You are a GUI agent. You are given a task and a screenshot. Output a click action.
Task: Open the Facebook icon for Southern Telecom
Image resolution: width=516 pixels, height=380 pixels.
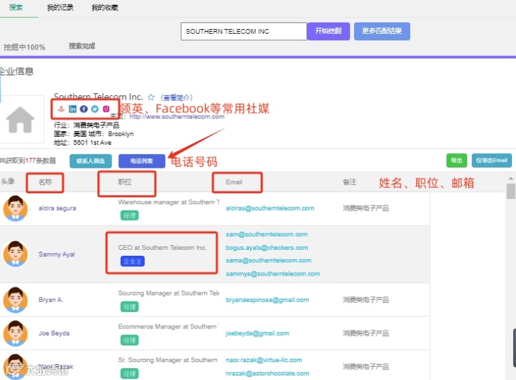[x=84, y=109]
